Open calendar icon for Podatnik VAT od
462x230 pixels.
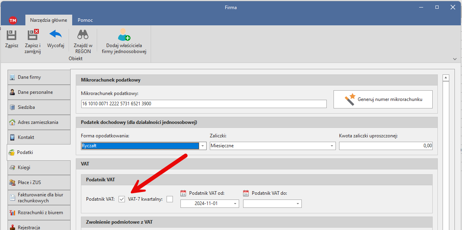(x=183, y=193)
